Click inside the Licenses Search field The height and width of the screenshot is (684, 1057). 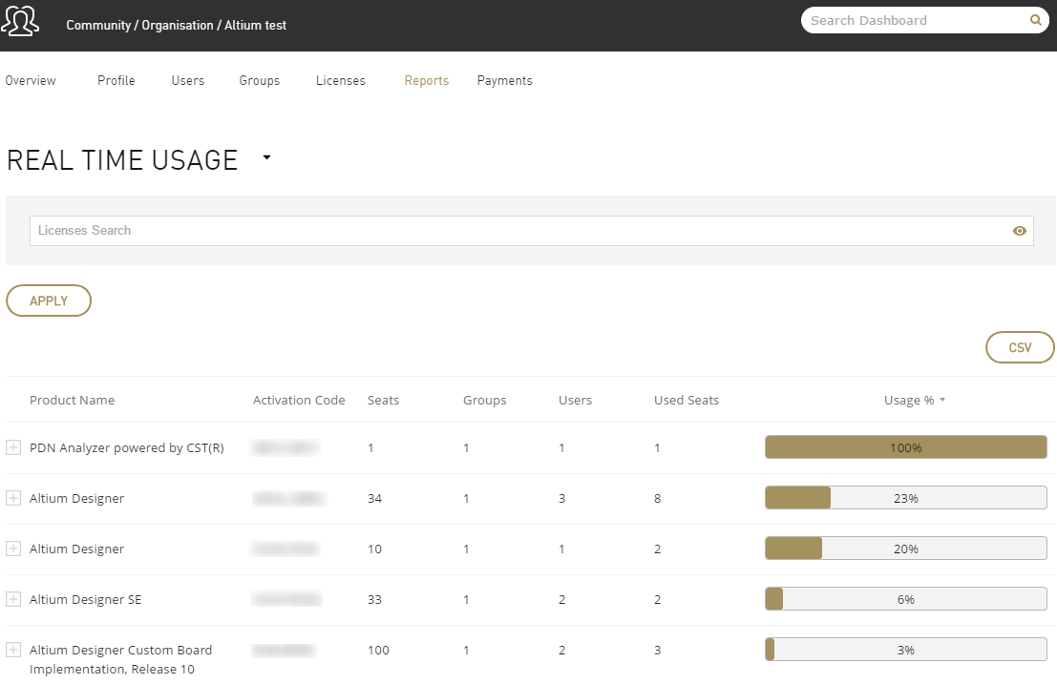(x=516, y=231)
